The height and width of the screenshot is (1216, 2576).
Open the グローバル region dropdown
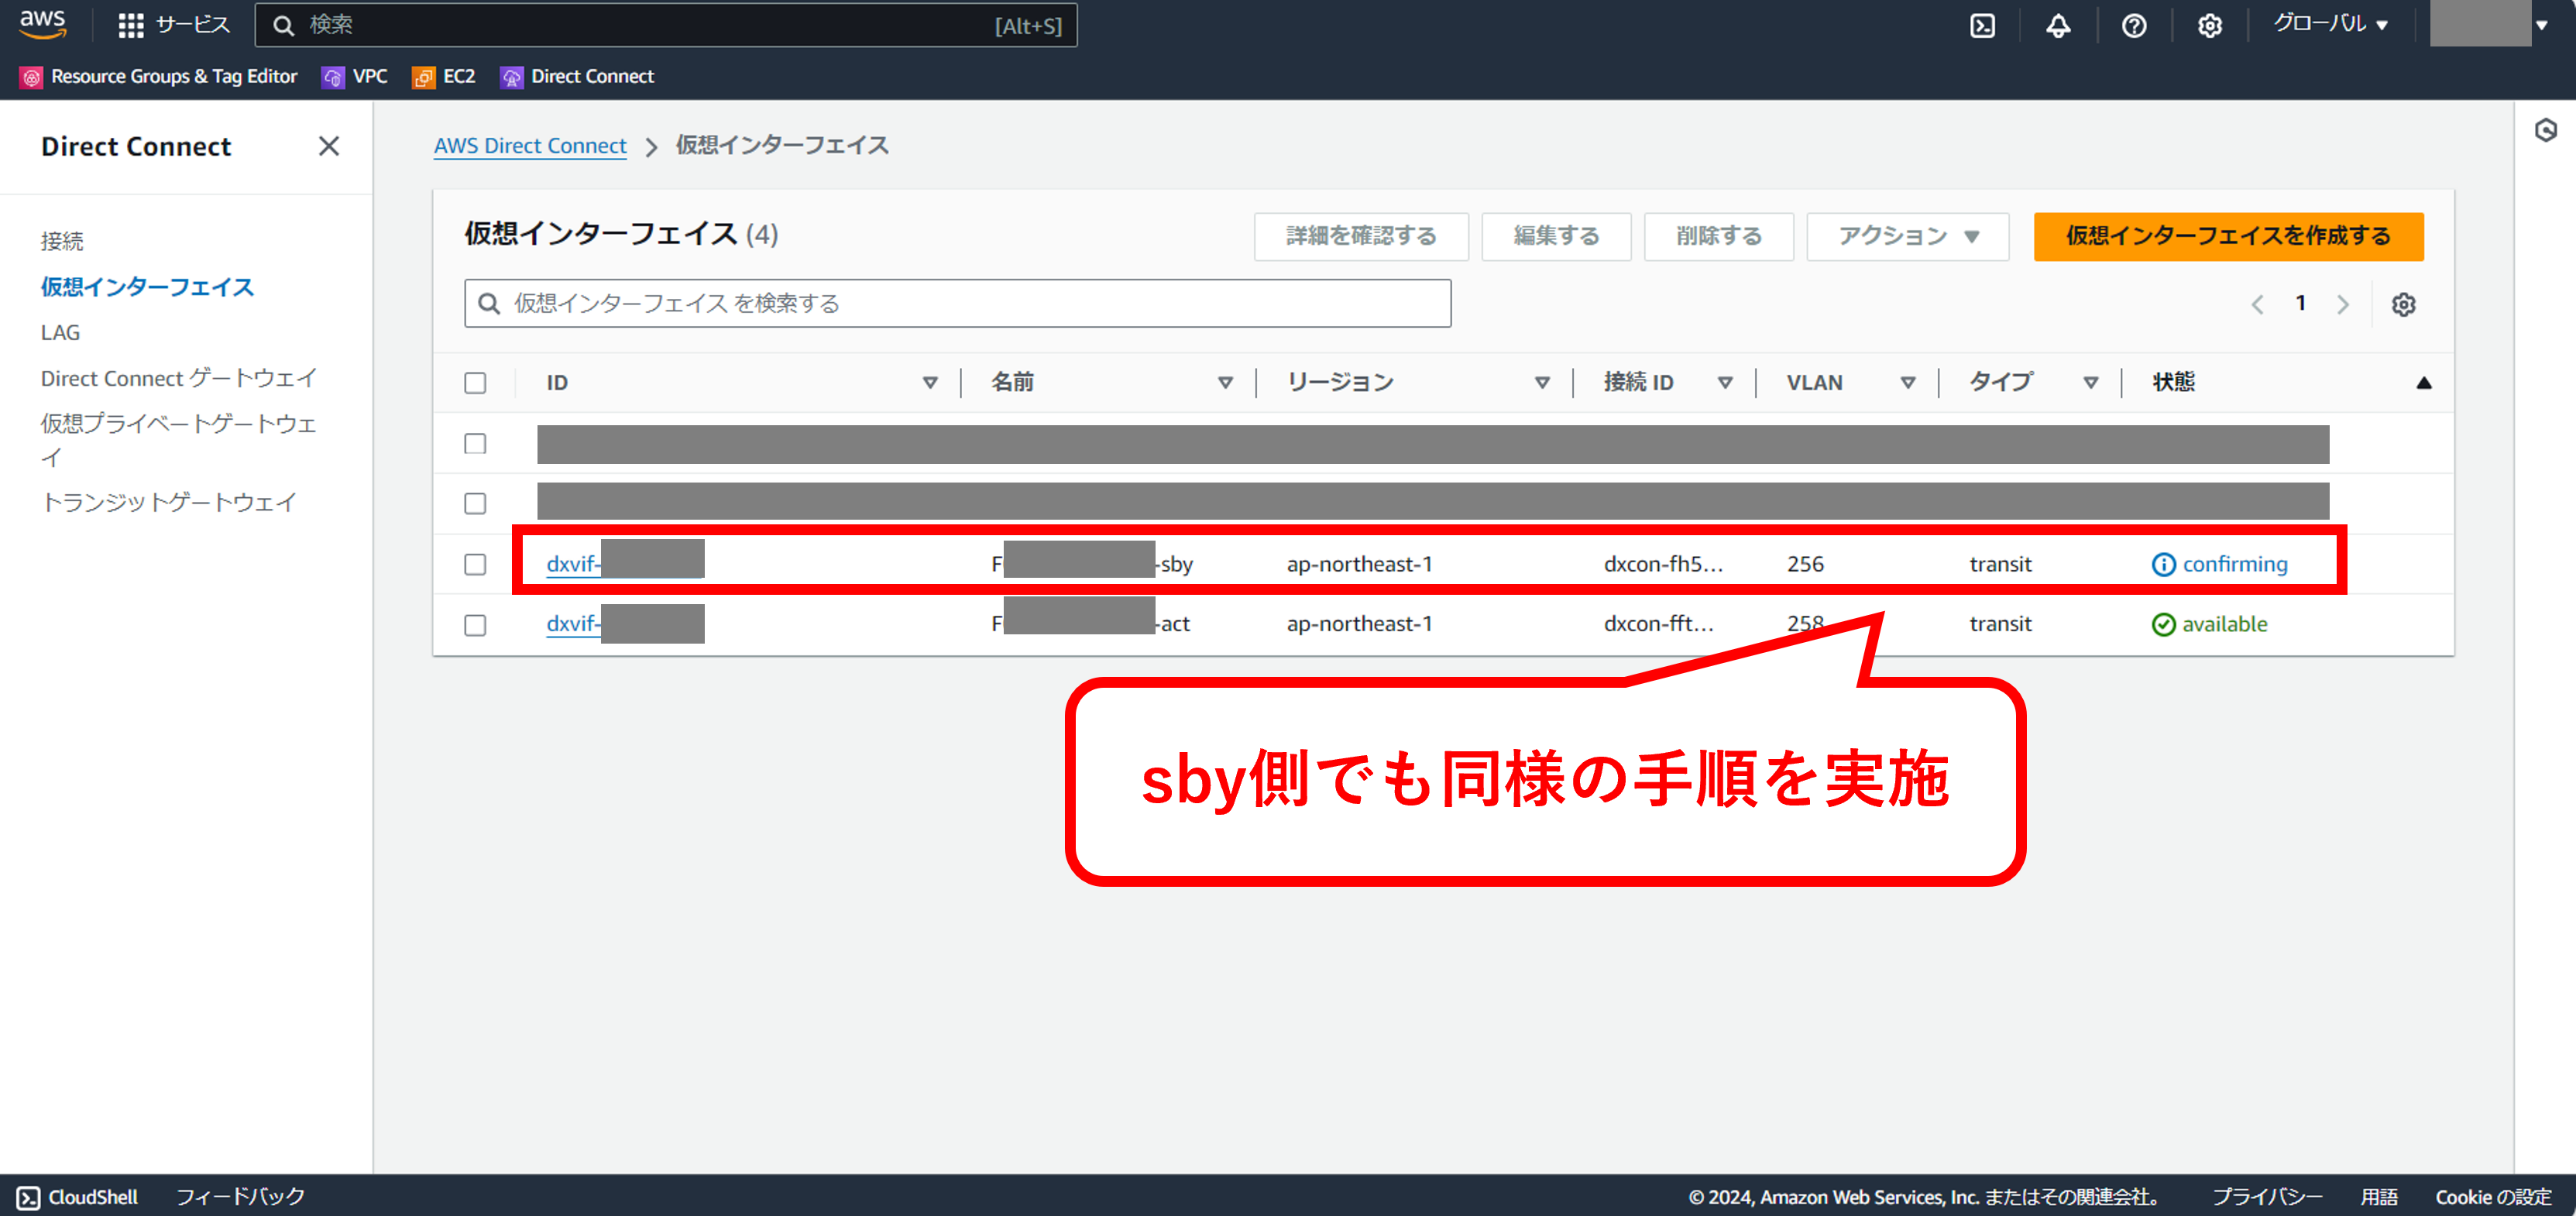(2331, 24)
